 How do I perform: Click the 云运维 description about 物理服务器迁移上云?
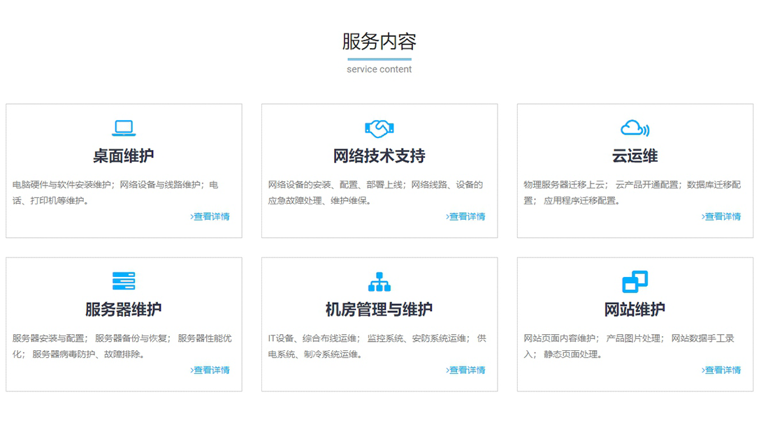point(632,193)
